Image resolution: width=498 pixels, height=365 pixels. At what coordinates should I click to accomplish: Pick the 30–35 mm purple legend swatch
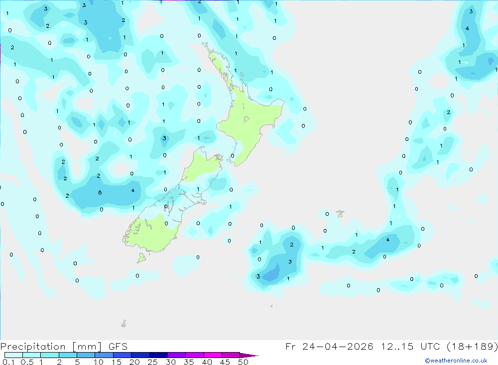click(x=176, y=355)
